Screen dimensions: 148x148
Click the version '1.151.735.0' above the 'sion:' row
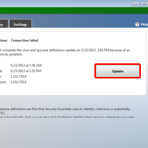(x=18, y=76)
